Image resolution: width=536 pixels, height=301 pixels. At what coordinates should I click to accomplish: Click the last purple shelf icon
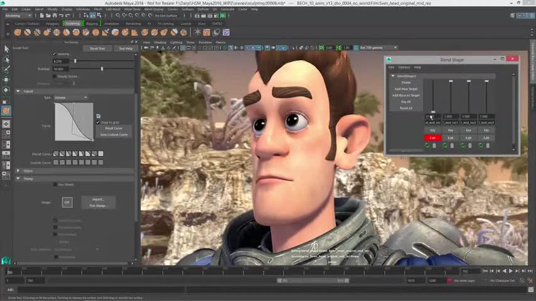226,33
